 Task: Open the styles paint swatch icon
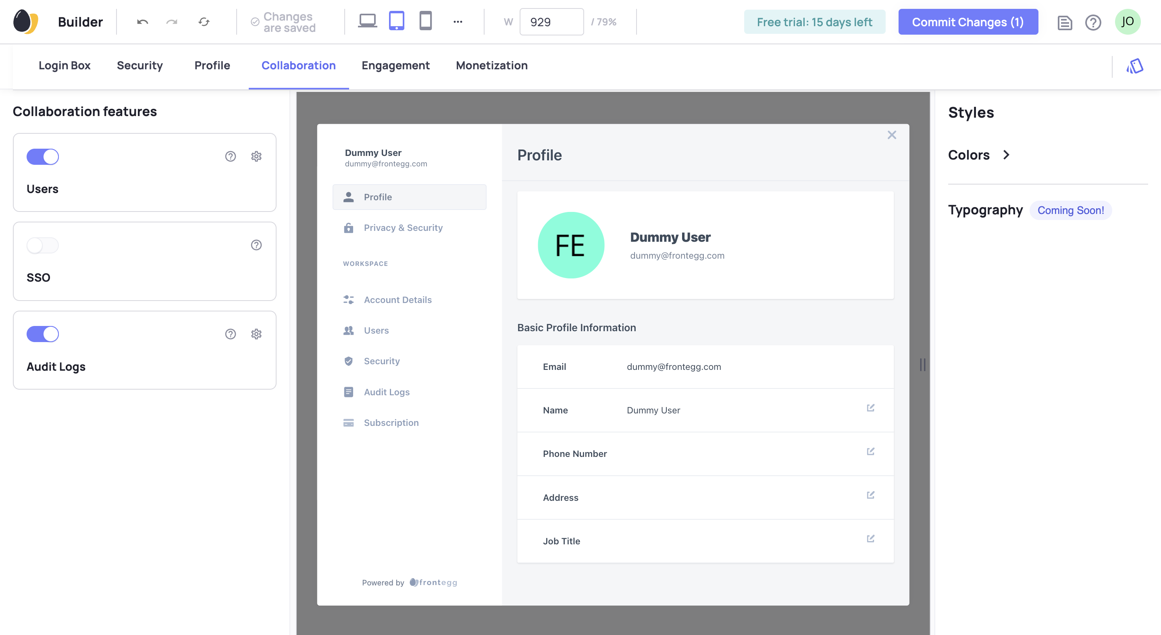tap(1135, 66)
